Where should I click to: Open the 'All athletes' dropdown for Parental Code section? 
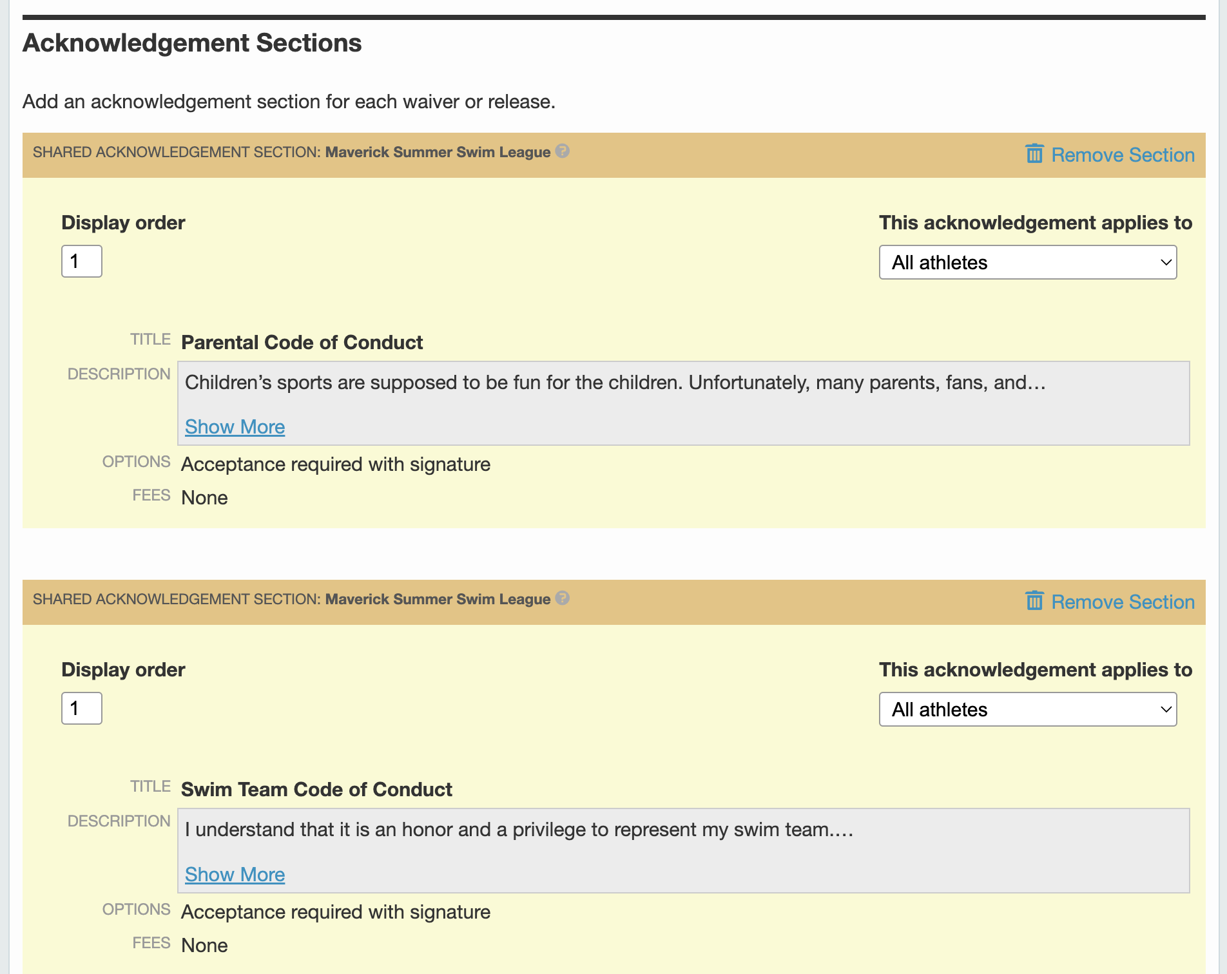click(x=1027, y=262)
